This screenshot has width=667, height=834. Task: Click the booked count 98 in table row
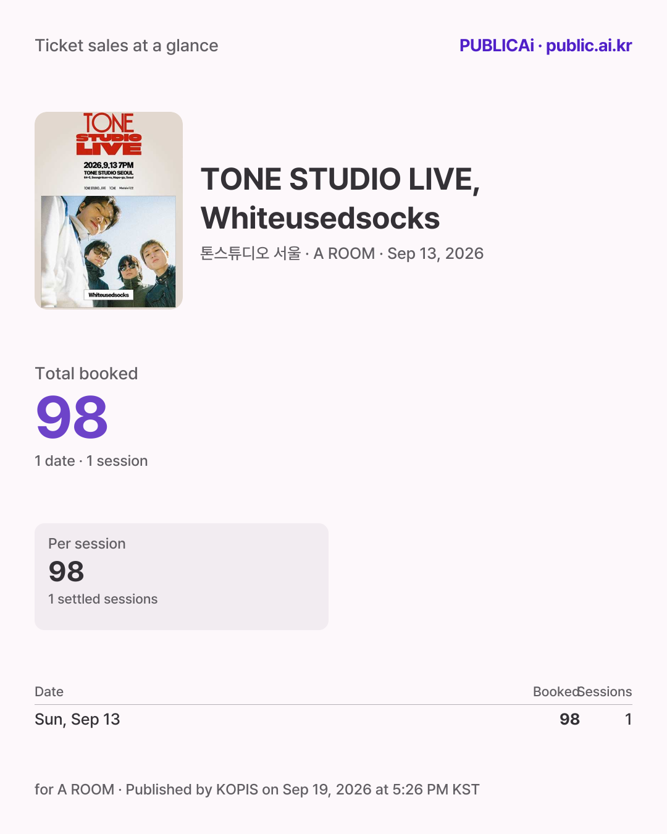pyautogui.click(x=569, y=719)
